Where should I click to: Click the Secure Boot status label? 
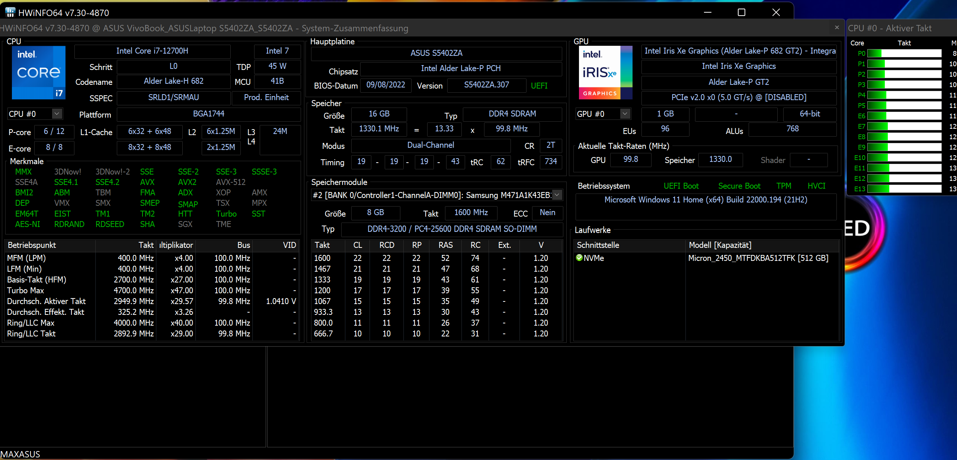739,186
